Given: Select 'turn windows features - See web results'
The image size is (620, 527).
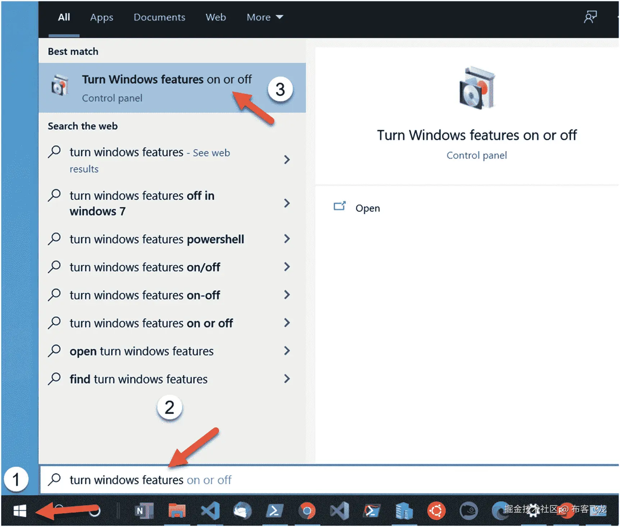Looking at the screenshot, I should tap(172, 160).
